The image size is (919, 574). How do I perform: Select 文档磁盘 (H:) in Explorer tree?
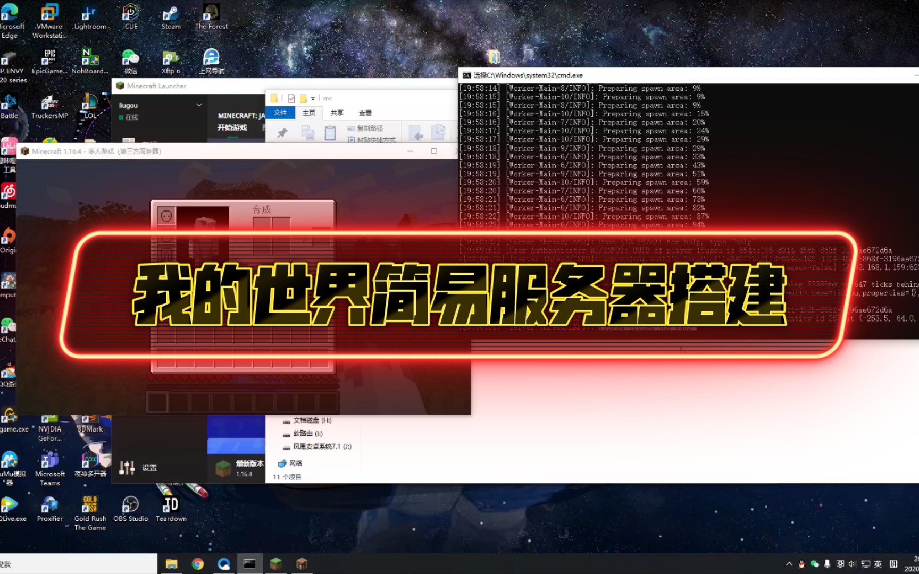pyautogui.click(x=308, y=420)
